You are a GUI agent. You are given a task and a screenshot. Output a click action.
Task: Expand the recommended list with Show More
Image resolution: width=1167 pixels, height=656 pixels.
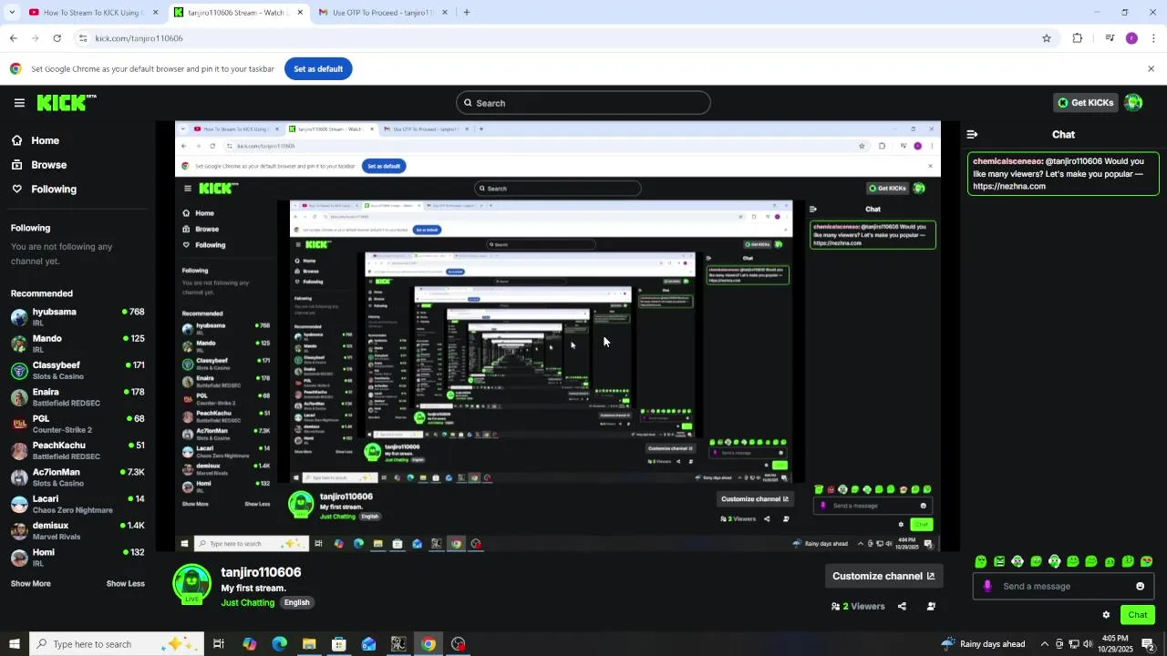31,583
